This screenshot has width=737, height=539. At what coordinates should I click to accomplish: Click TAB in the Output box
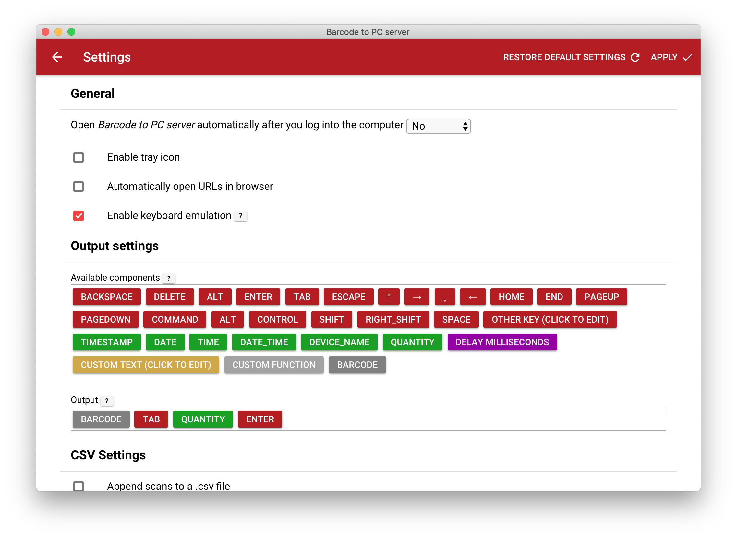click(151, 419)
